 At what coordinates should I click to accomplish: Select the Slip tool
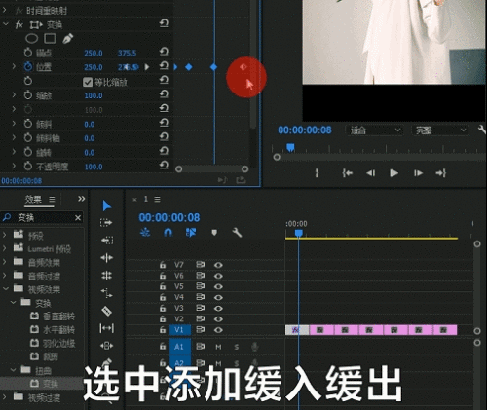[106, 328]
